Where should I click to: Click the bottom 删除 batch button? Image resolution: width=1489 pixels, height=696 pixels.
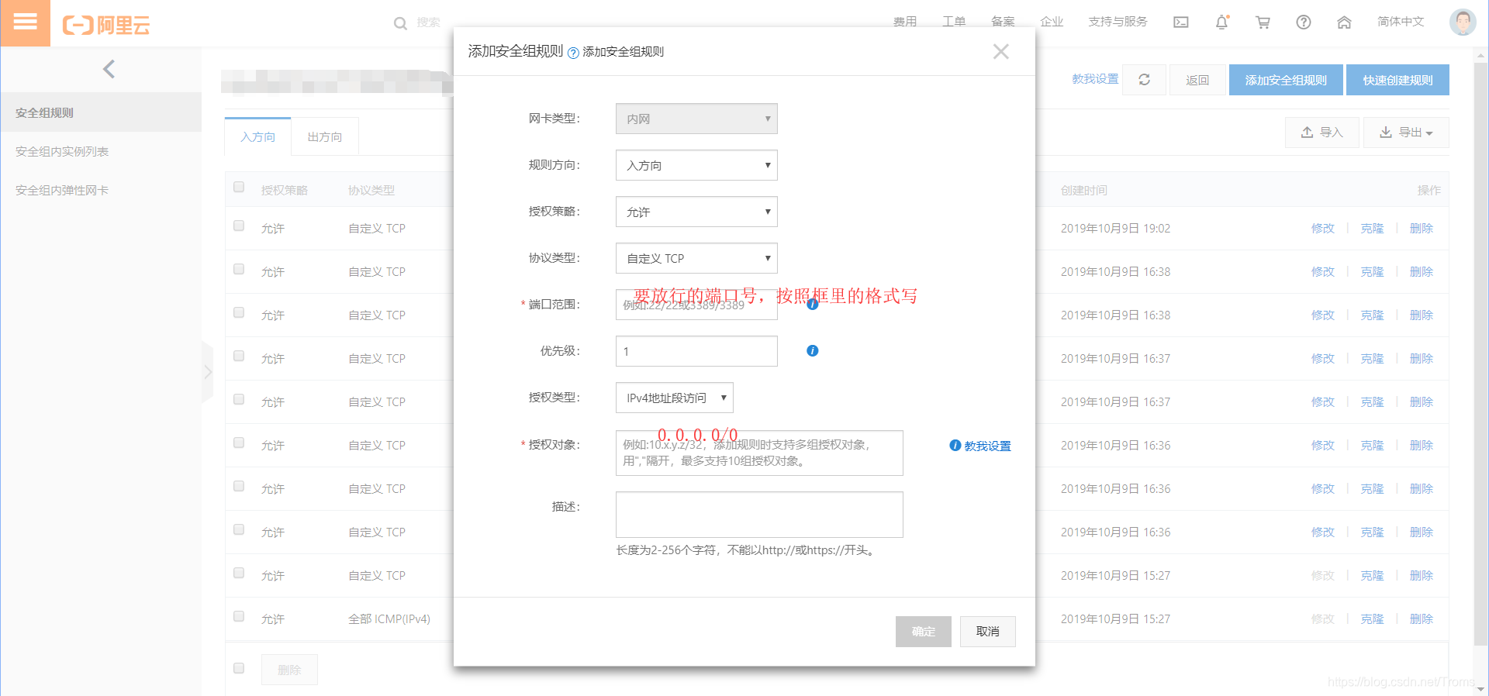coord(289,670)
